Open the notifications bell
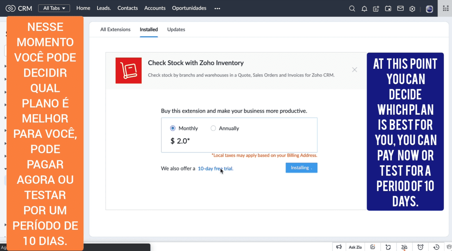 pyautogui.click(x=364, y=8)
